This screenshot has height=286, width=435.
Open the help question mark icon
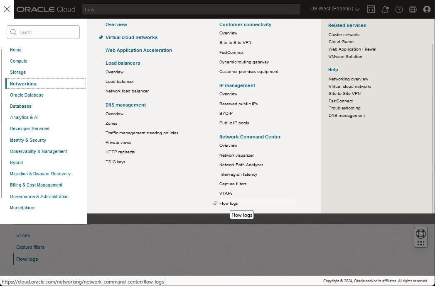coord(399,10)
